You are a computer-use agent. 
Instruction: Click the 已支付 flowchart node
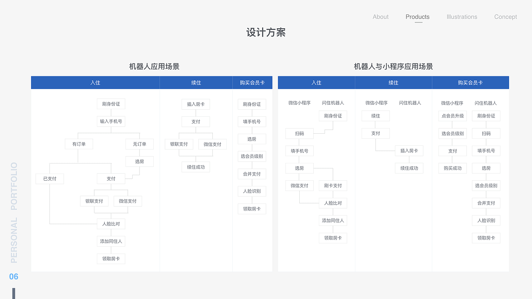pos(50,179)
